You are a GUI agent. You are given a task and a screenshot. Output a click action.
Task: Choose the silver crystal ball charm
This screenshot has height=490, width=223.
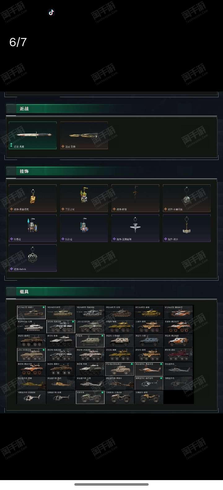187,198
